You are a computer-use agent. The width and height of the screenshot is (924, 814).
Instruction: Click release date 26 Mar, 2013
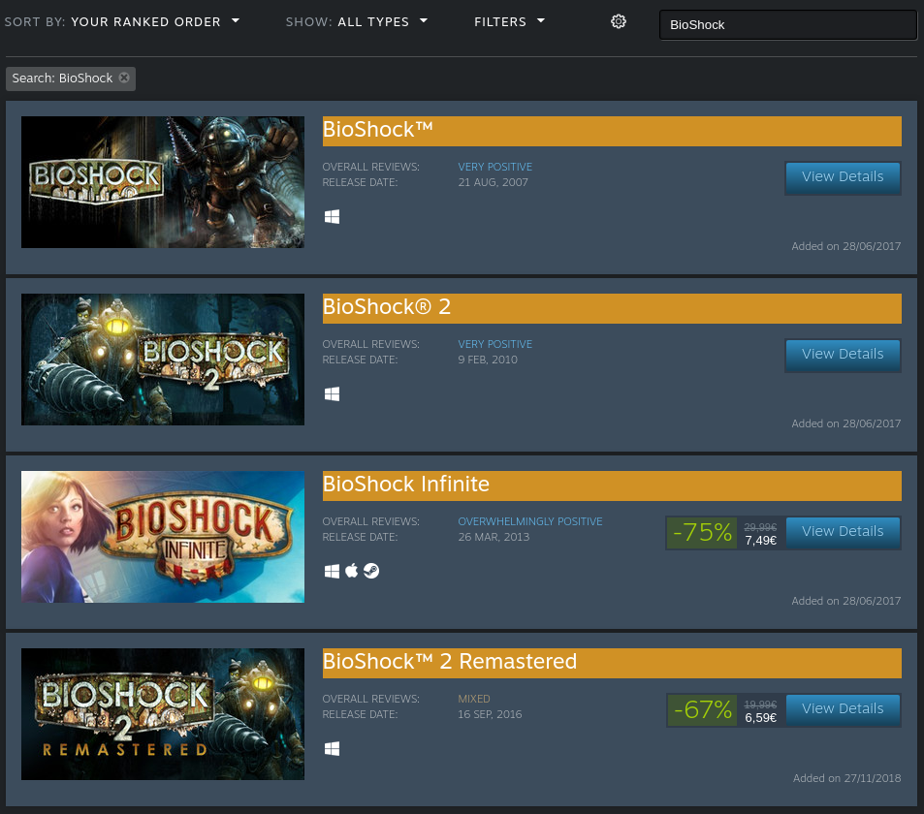click(494, 537)
